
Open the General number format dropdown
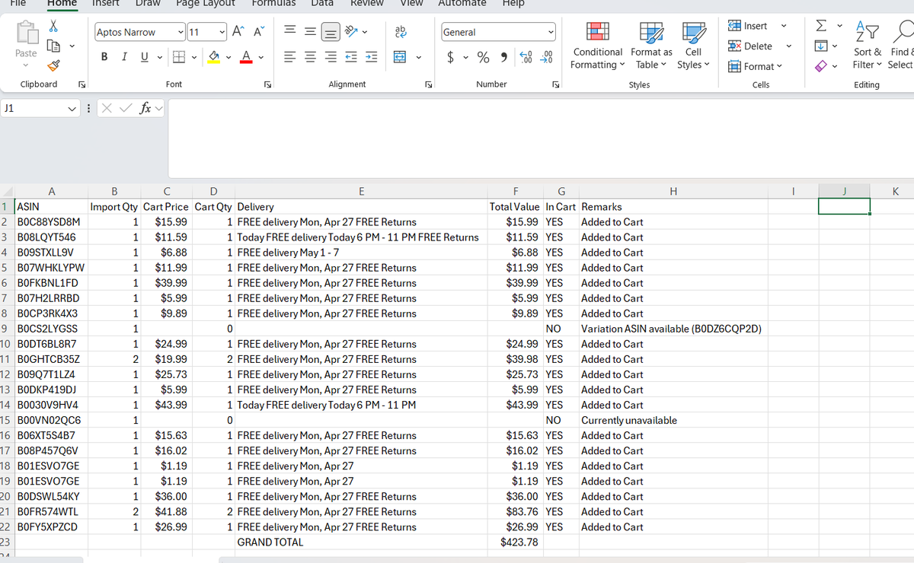550,32
